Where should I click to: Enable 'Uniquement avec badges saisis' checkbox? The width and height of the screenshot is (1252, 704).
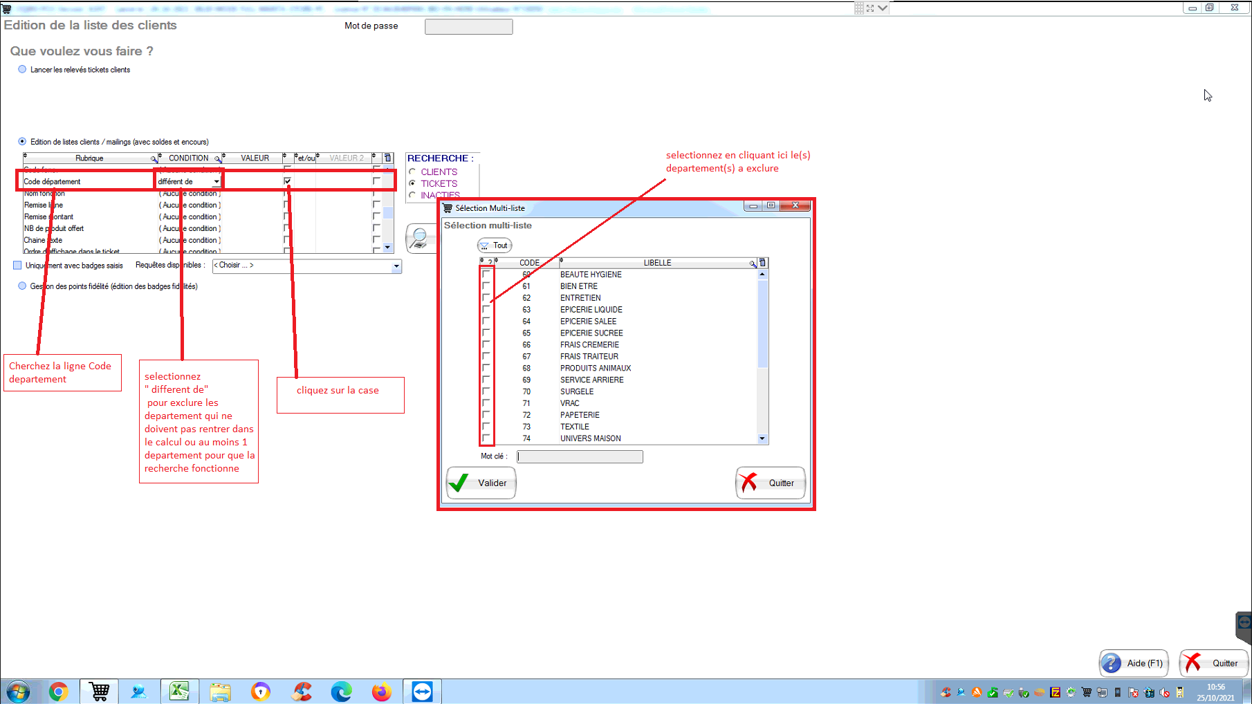pyautogui.click(x=18, y=266)
